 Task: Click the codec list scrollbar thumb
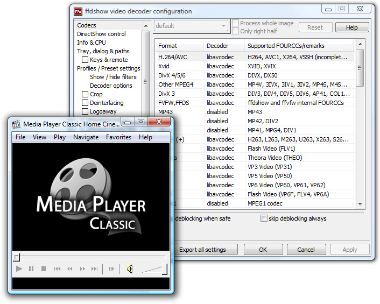coord(360,68)
